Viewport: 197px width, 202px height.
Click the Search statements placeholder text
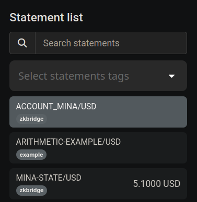click(x=82, y=43)
